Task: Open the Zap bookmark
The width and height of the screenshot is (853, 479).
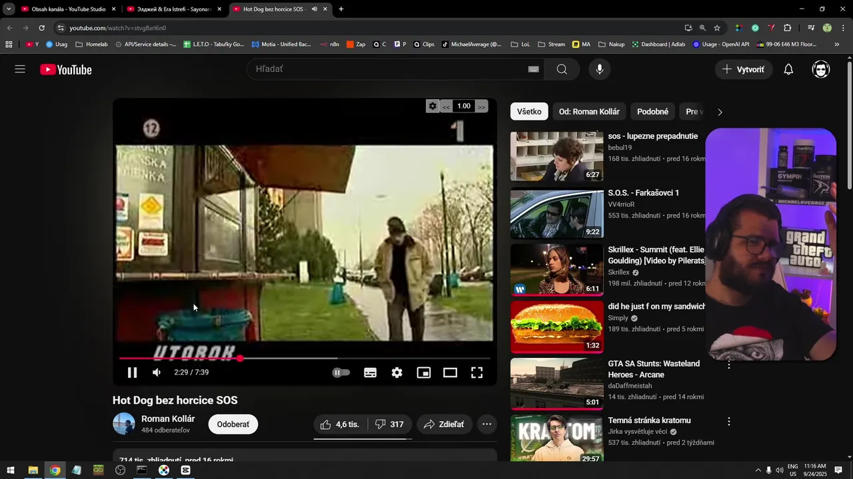Action: pos(356,45)
